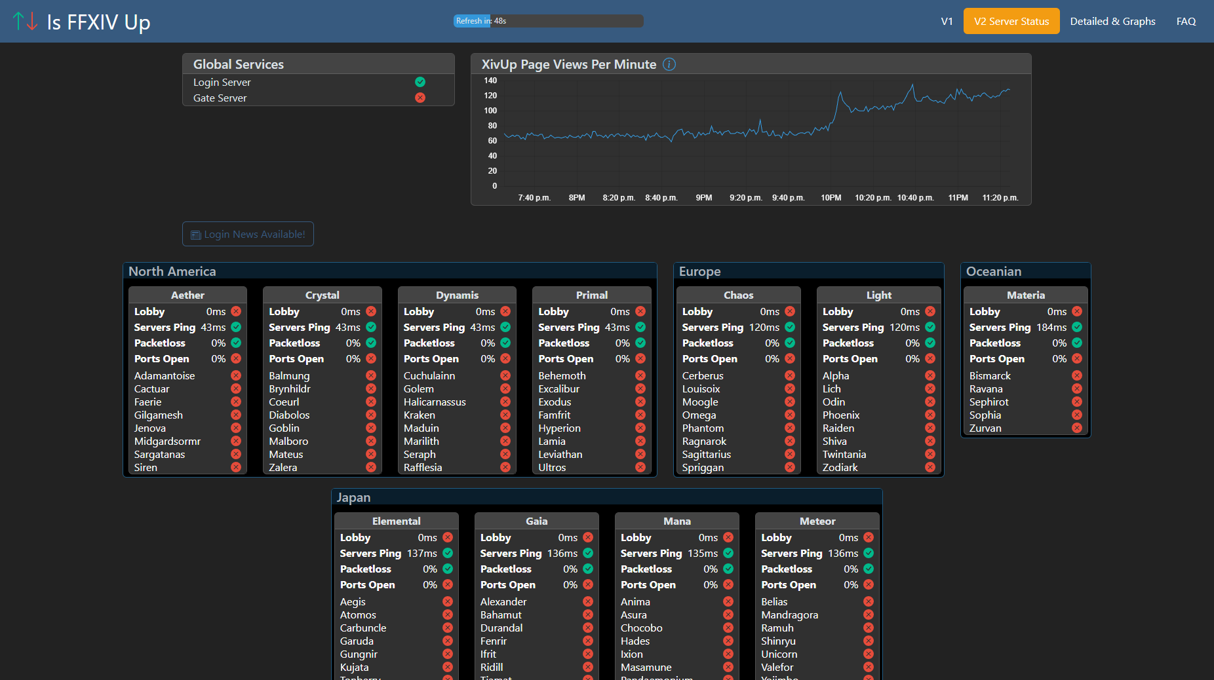Click the red status icon for Bahamut
This screenshot has height=680, width=1214.
[x=588, y=614]
